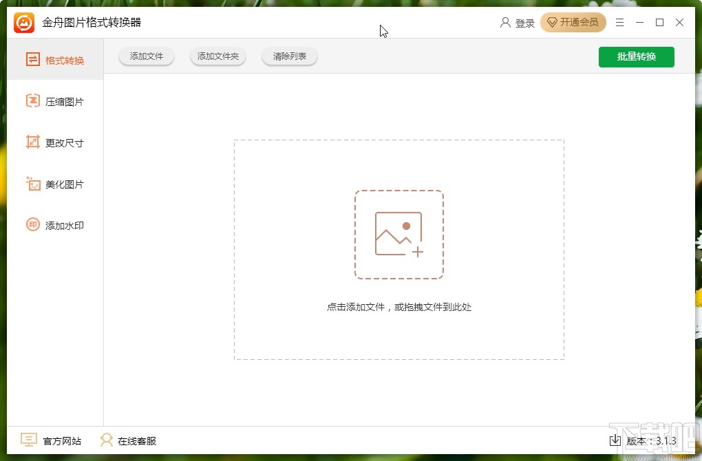Open the hamburger menu in title bar

619,22
